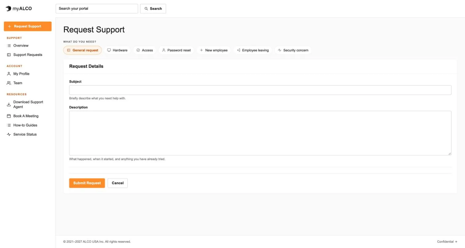465x248 pixels.
Task: Click the magnifier icon in Search button
Action: (x=146, y=9)
